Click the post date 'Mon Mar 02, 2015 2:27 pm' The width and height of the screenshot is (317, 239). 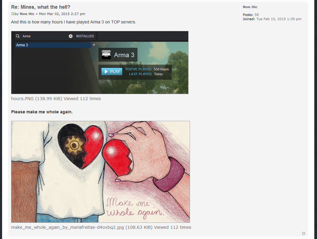click(x=62, y=14)
